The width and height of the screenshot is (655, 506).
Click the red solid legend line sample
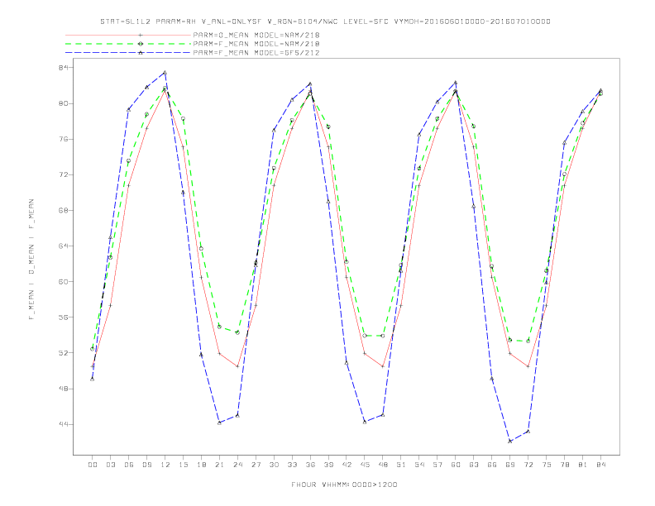pyautogui.click(x=128, y=35)
